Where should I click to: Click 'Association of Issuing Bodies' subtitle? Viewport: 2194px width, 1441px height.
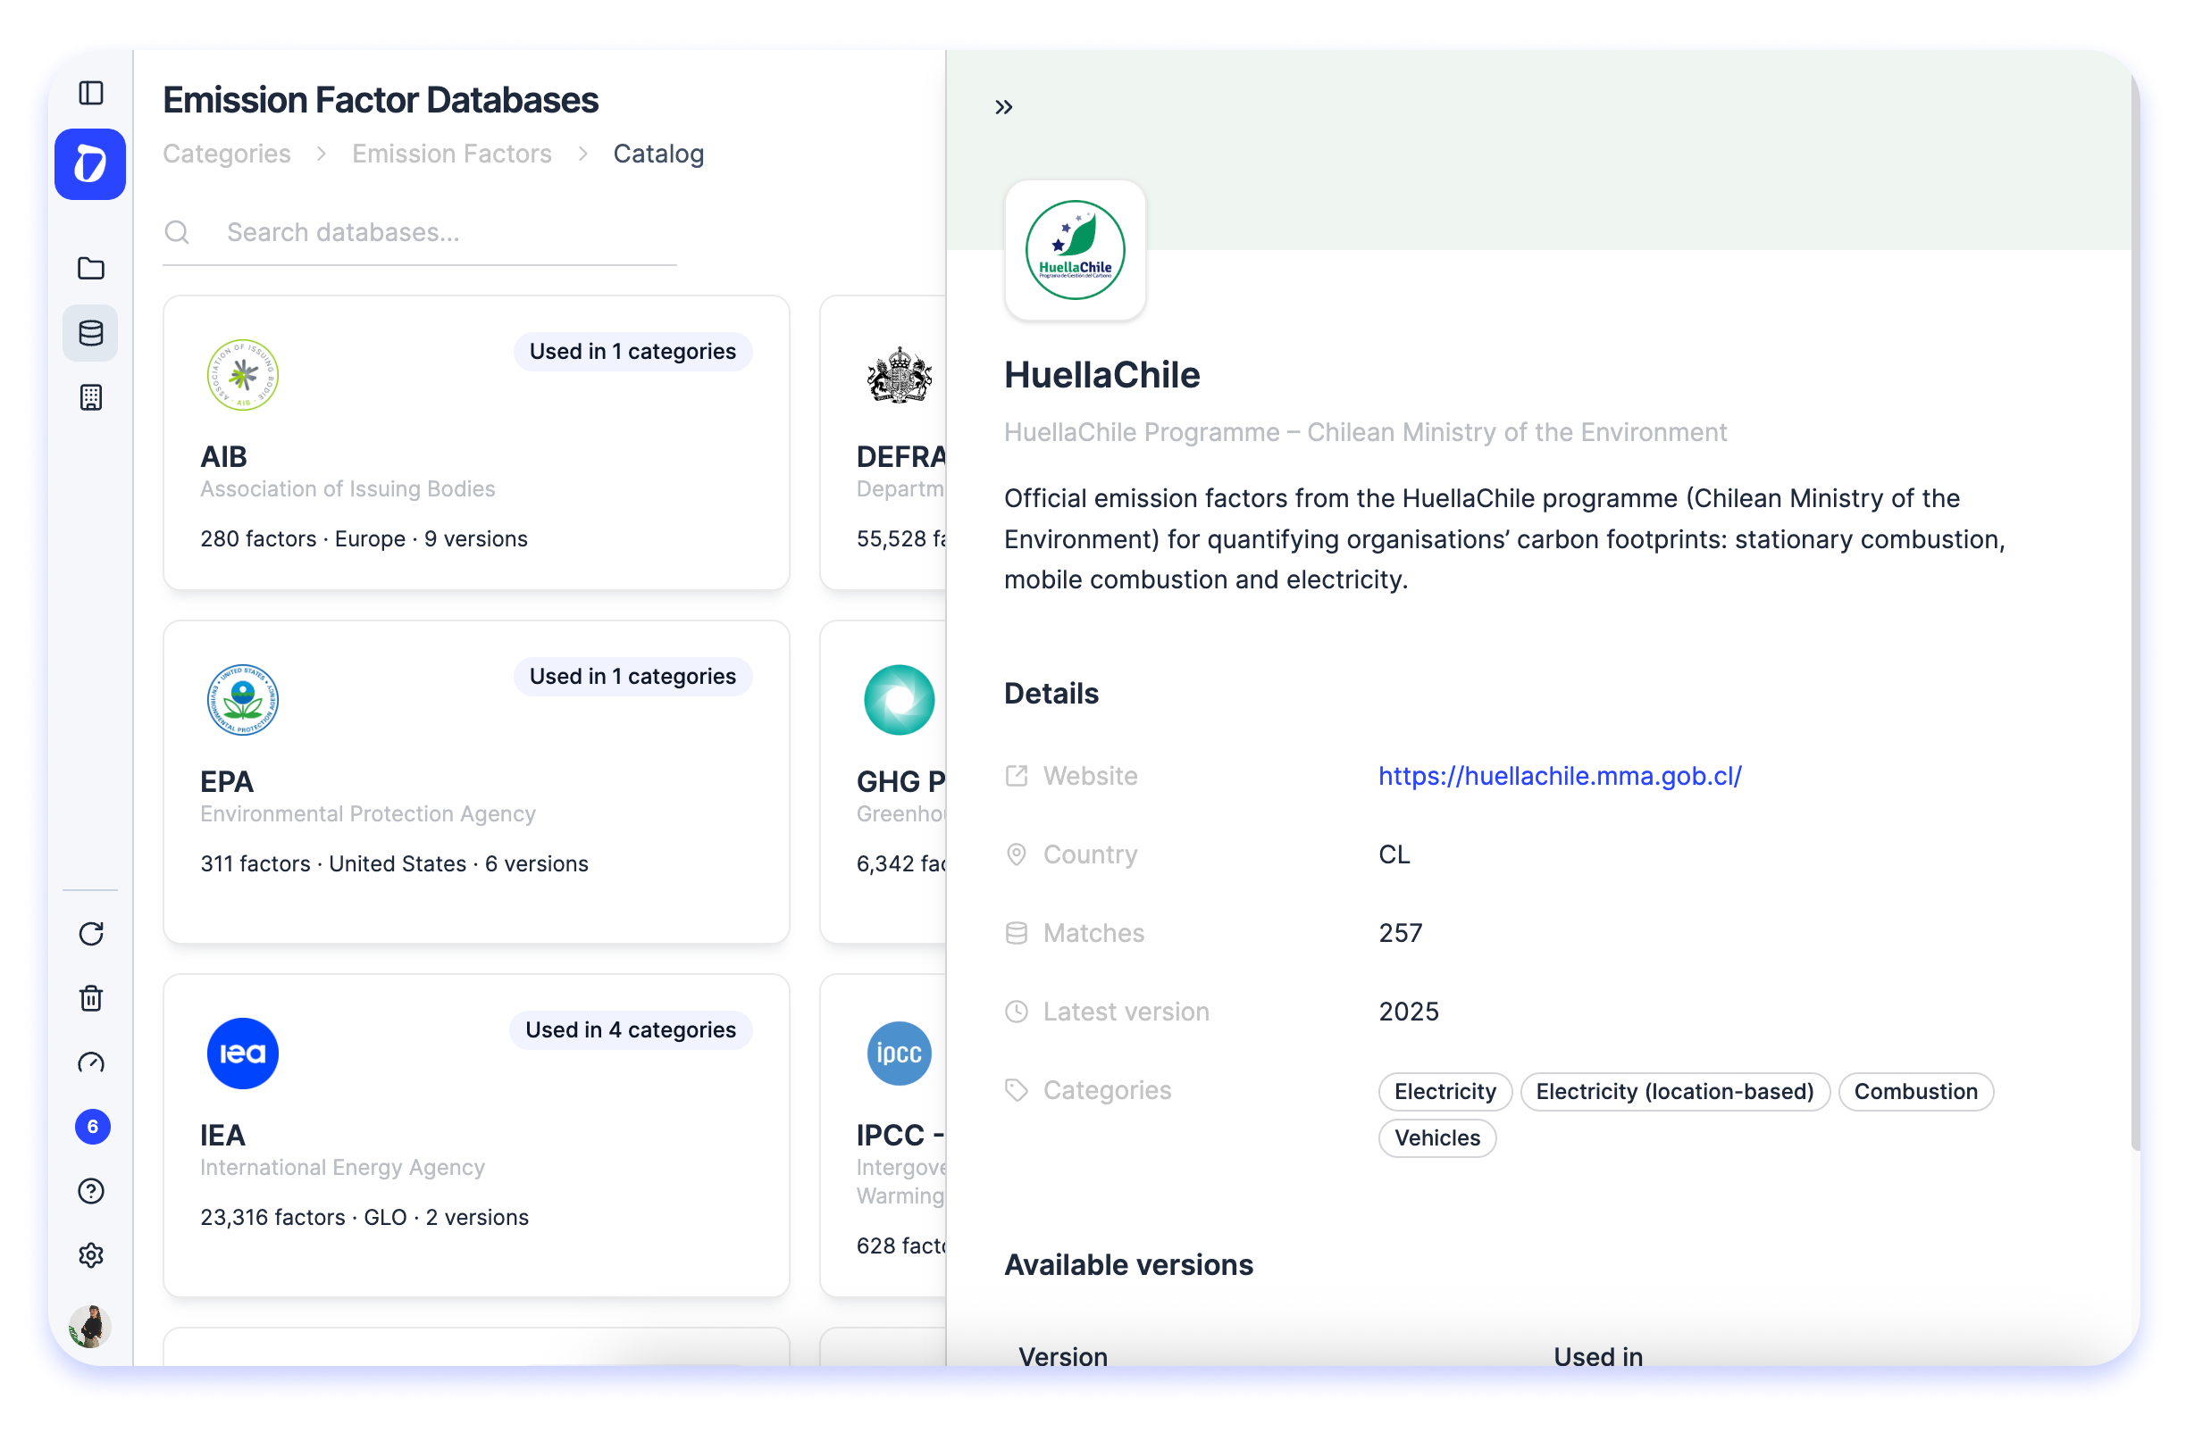[x=348, y=489]
